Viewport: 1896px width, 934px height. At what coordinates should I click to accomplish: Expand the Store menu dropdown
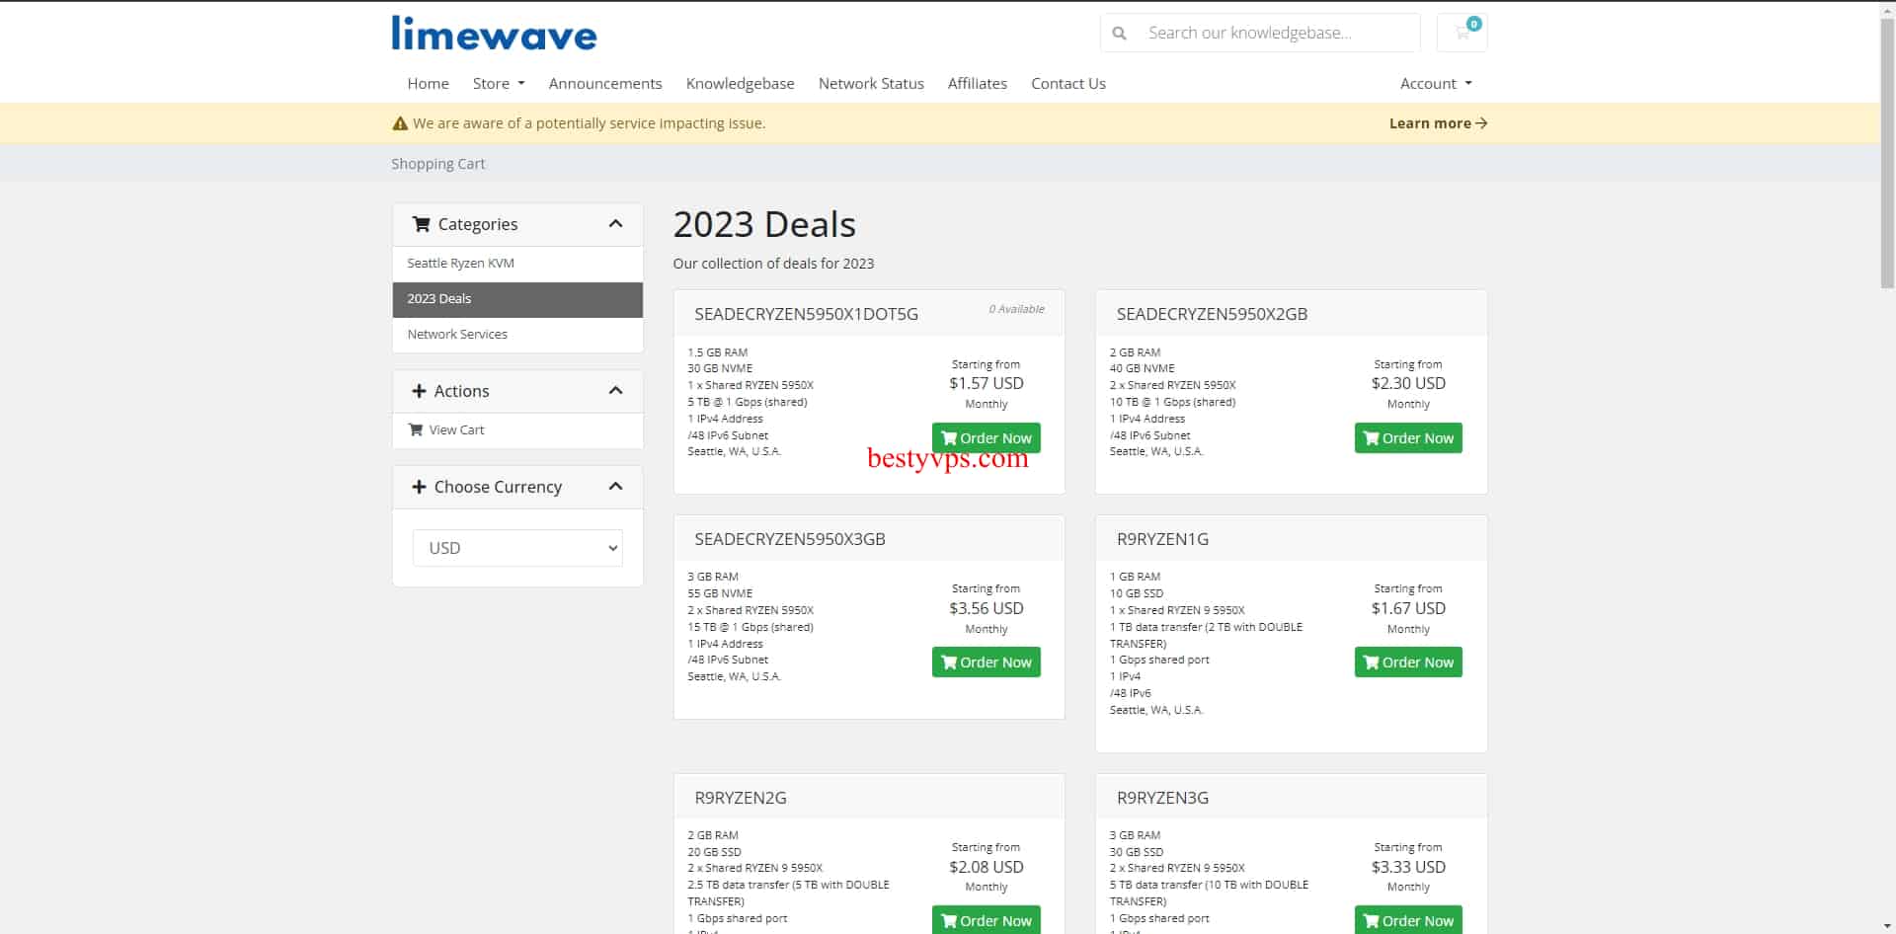[x=498, y=84]
